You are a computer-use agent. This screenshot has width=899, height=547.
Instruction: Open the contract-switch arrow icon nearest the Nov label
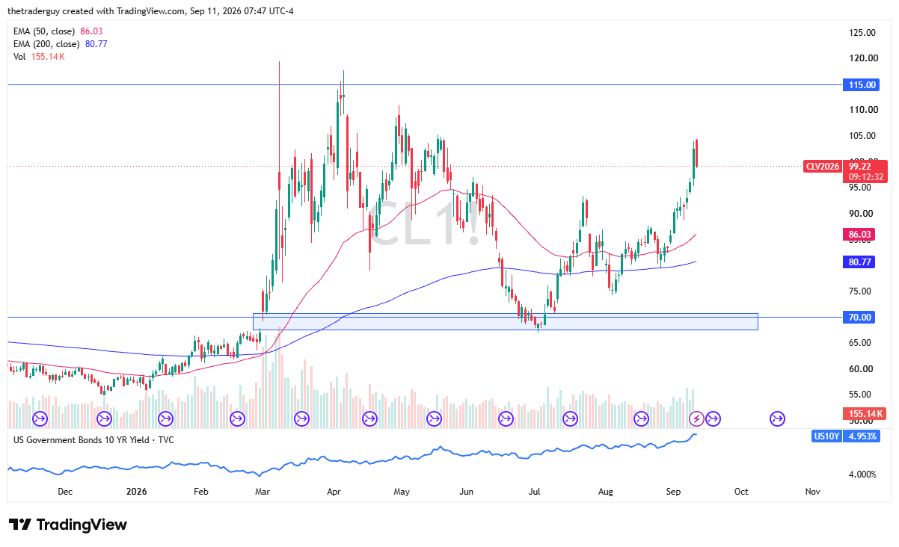778,418
